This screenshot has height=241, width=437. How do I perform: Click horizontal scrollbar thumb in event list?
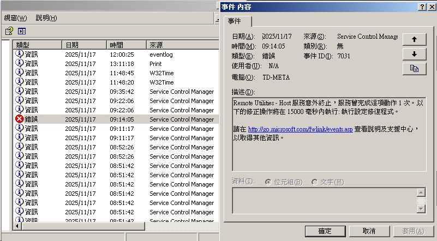point(83,226)
